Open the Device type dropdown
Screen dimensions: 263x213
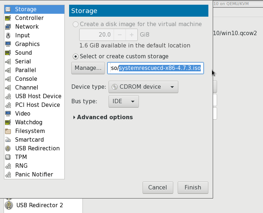(x=143, y=87)
